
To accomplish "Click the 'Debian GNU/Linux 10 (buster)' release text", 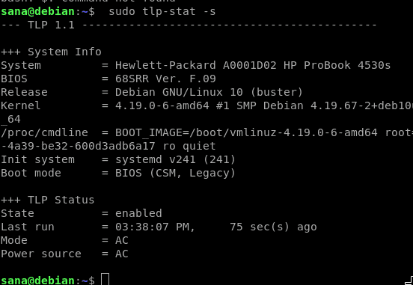I will [209, 93].
